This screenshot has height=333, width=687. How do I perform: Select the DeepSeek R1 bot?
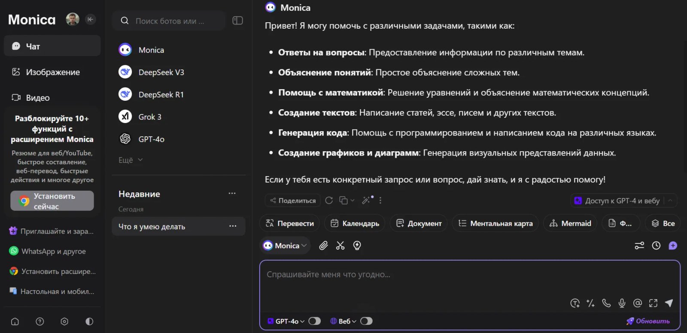[179, 94]
